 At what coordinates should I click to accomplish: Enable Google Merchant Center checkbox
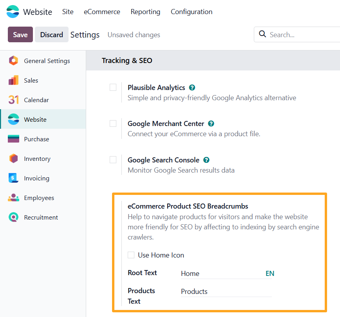coord(113,124)
